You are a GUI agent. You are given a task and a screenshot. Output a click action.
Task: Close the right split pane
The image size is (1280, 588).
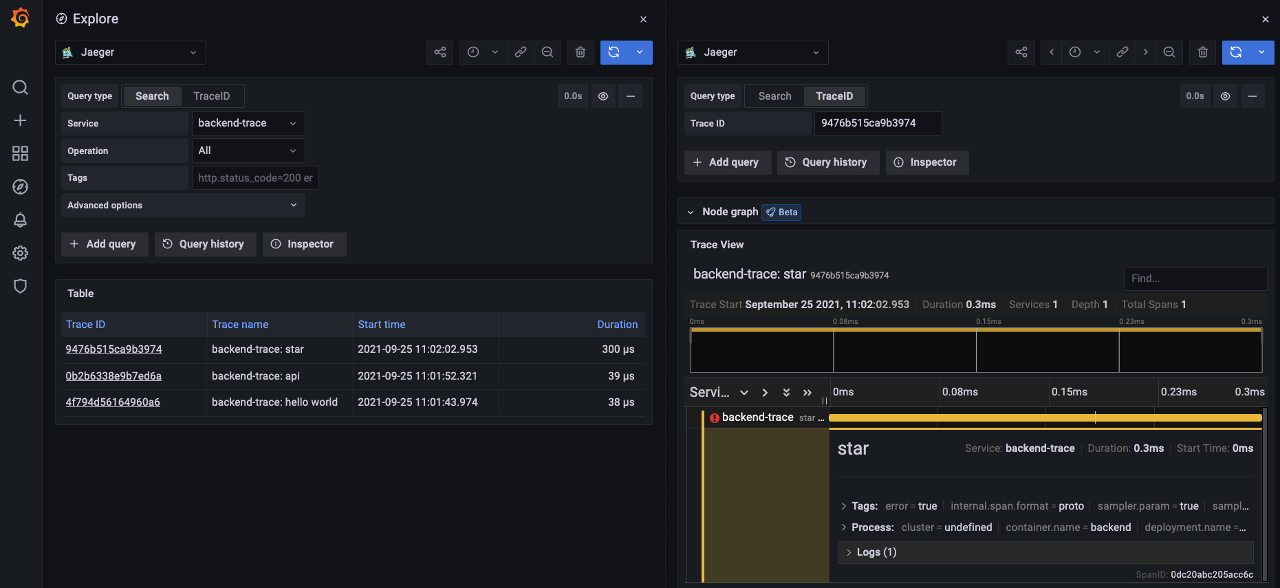click(1266, 19)
